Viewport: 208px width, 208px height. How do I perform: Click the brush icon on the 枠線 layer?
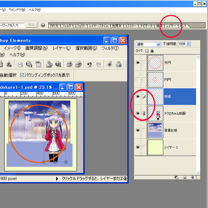(x=144, y=97)
